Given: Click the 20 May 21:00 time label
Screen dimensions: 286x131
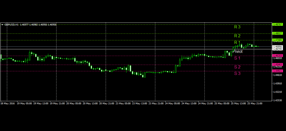Looking at the screenshot, I should pos(107,103).
